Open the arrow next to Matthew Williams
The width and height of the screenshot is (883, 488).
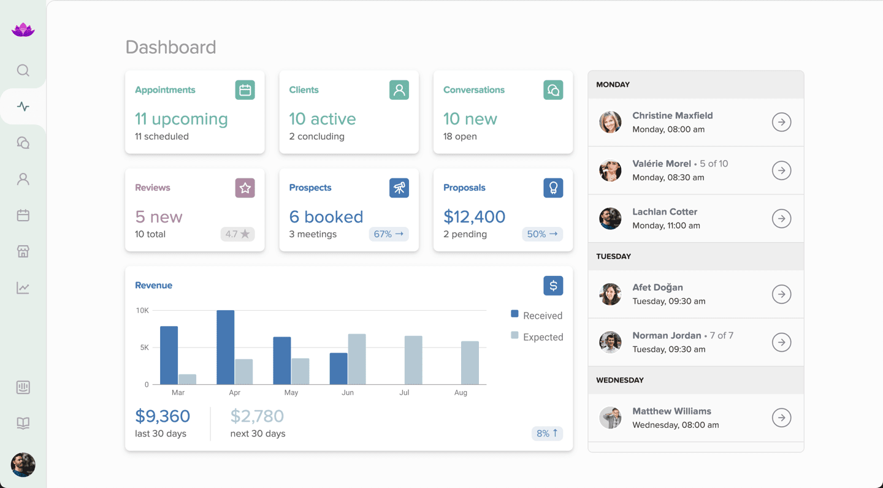tap(781, 417)
